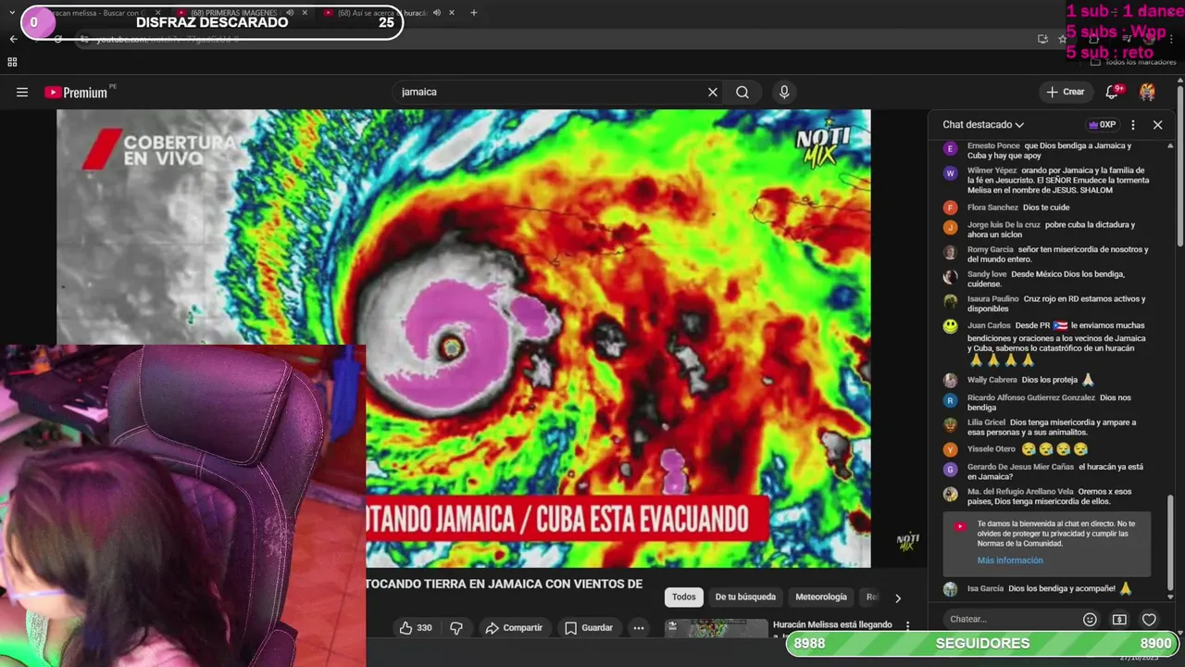Open the 0XP crown points badge
Viewport: 1185px width, 667px height.
click(1102, 124)
